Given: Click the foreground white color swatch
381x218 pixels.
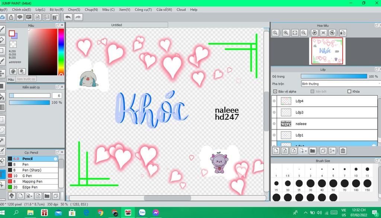Looking at the screenshot, I should 12,33.
